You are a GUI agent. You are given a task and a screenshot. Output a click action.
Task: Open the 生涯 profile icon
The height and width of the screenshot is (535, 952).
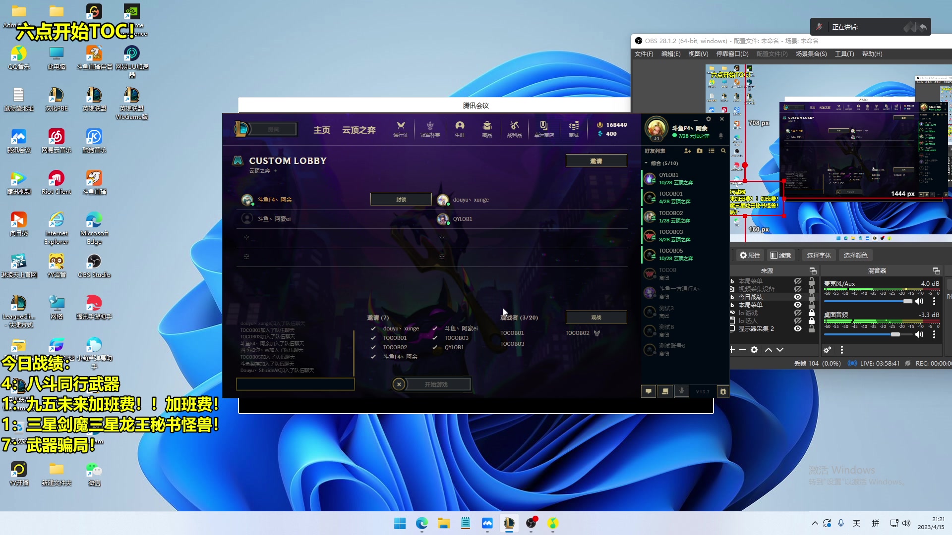[460, 129]
